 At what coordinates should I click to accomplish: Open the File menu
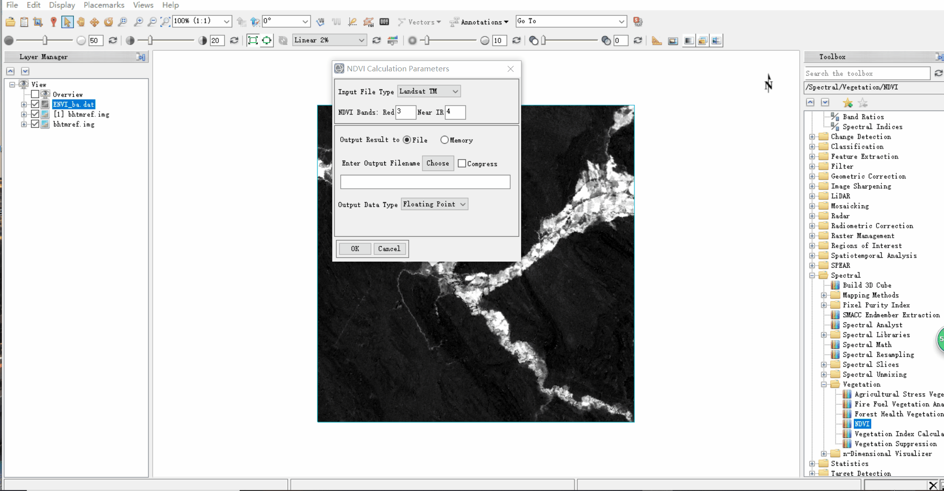click(x=12, y=5)
